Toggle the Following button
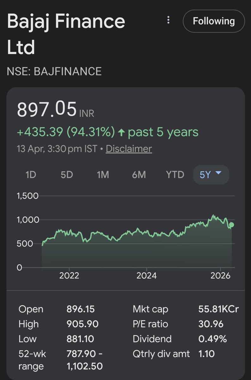This screenshot has width=251, height=380. (x=214, y=21)
